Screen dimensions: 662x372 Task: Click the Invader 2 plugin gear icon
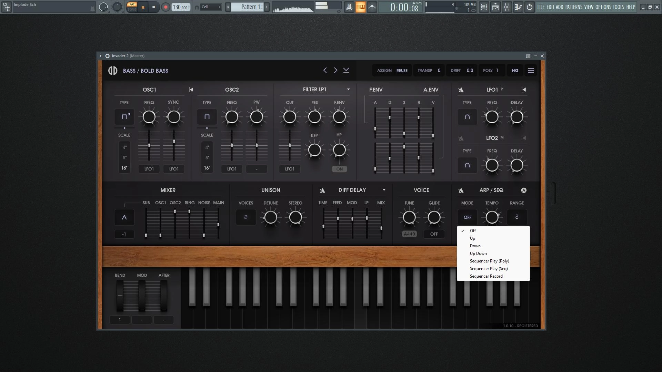tap(107, 56)
